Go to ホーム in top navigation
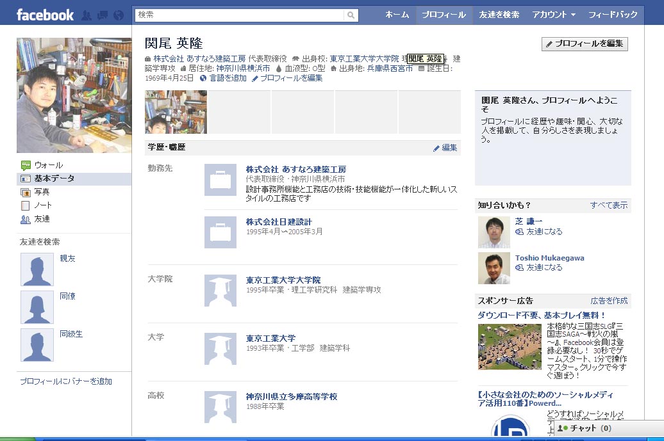664x441 pixels. [397, 15]
